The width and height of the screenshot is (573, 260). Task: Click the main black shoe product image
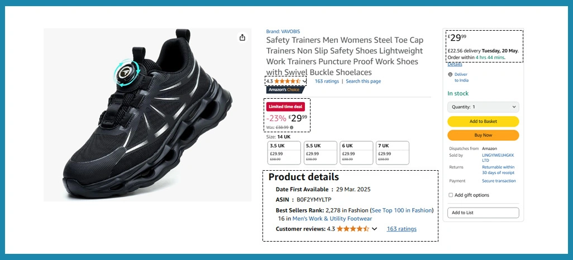coord(147,114)
